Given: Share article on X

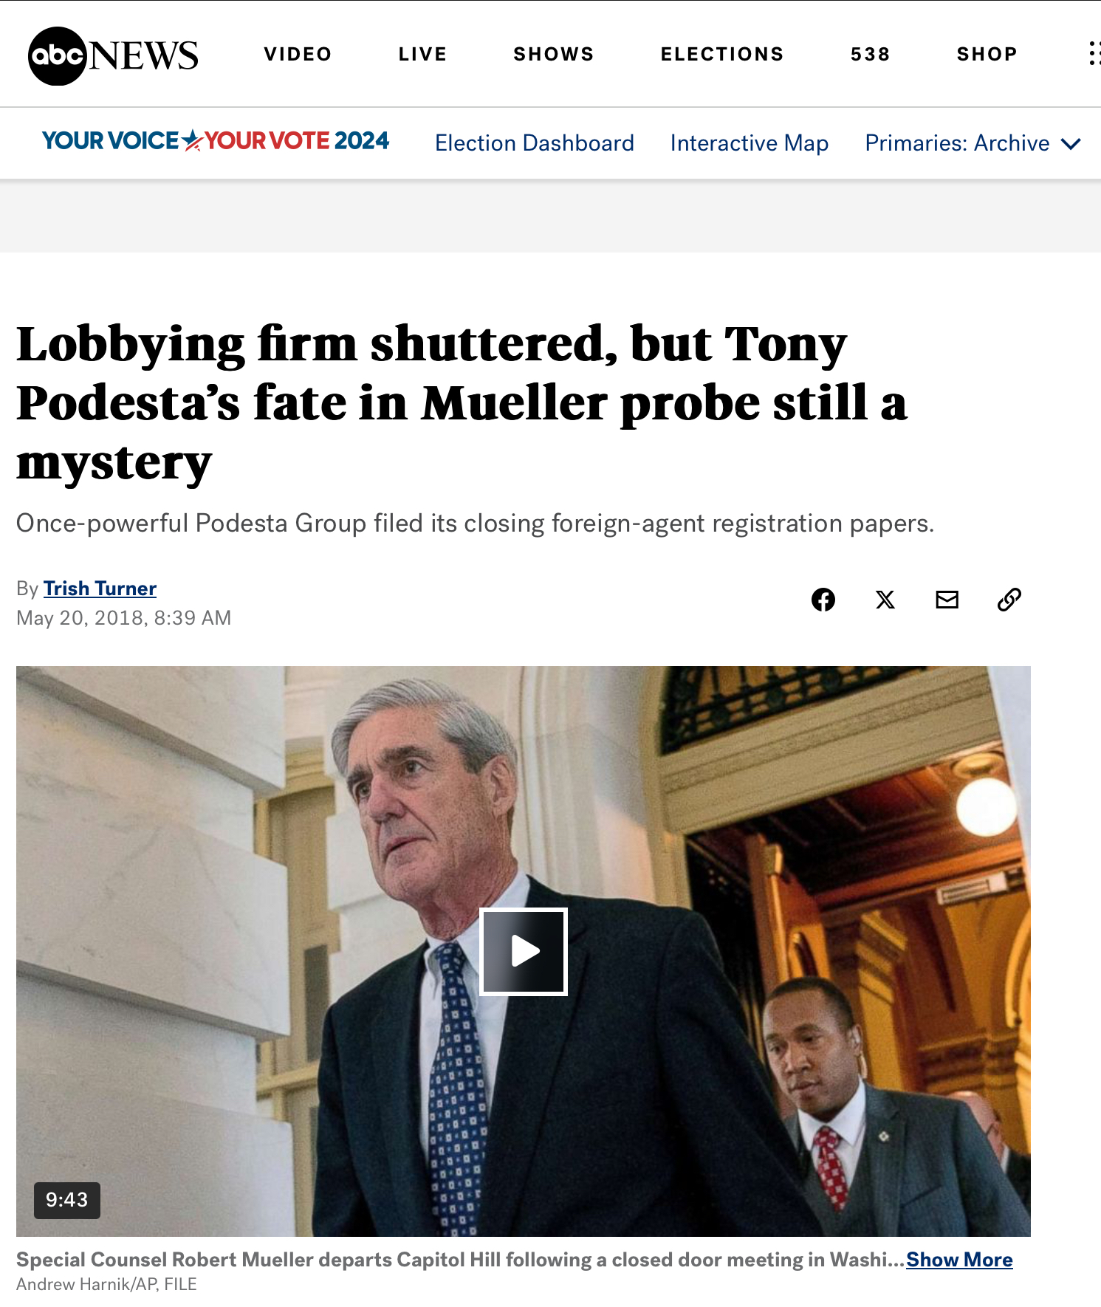Looking at the screenshot, I should pyautogui.click(x=885, y=600).
